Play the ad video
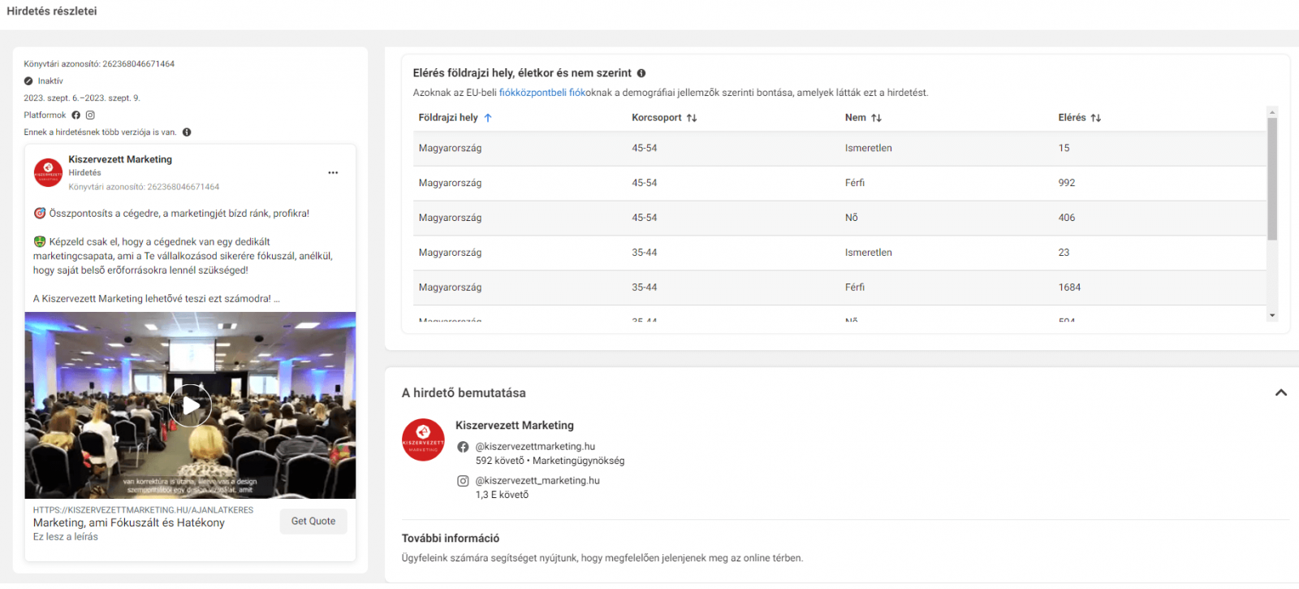Image resolution: width=1299 pixels, height=589 pixels. pyautogui.click(x=190, y=405)
